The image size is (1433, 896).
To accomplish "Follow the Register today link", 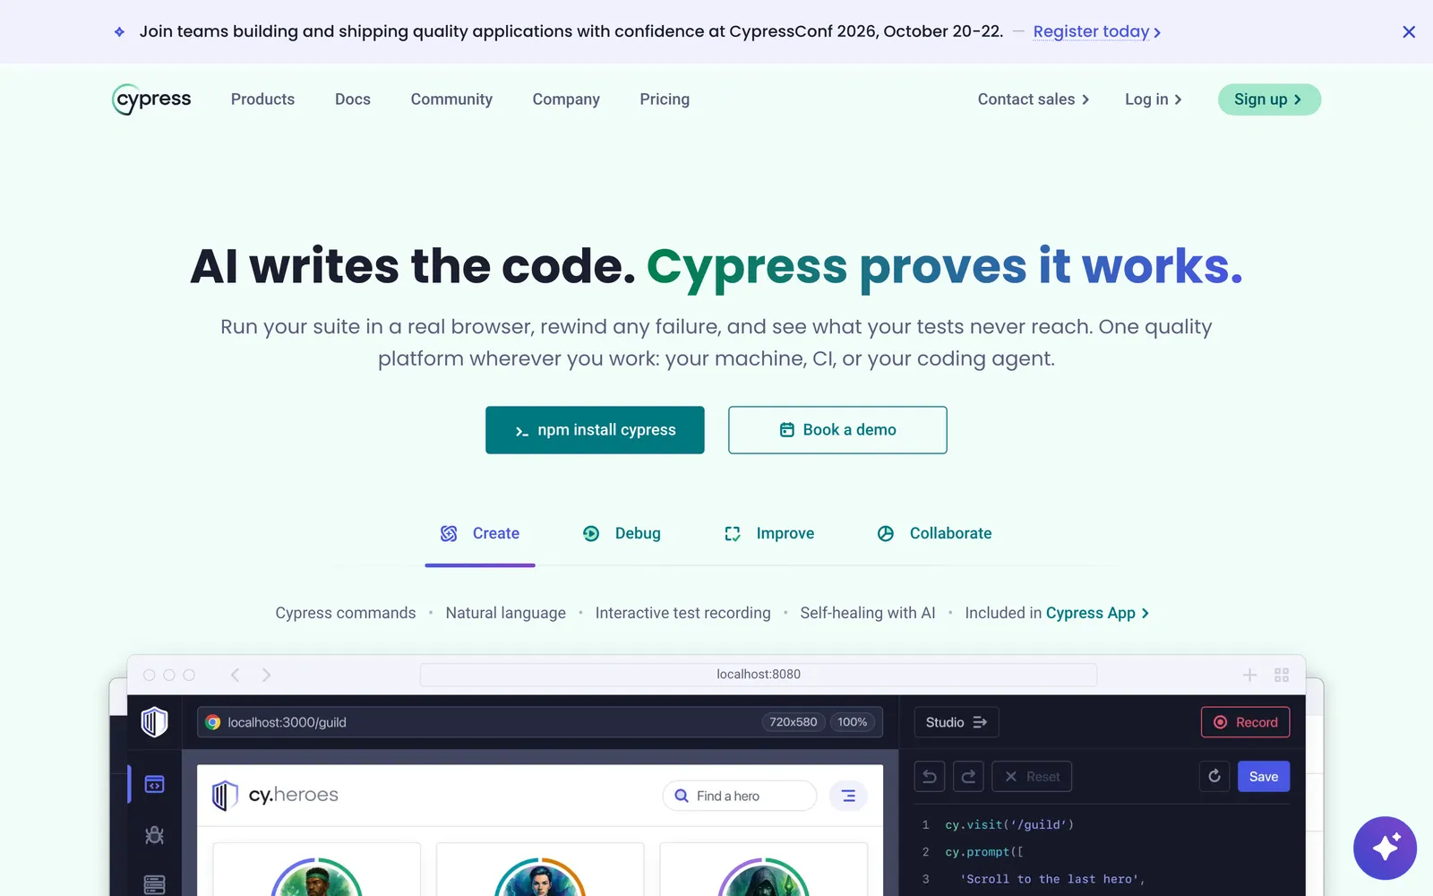I will [1097, 32].
